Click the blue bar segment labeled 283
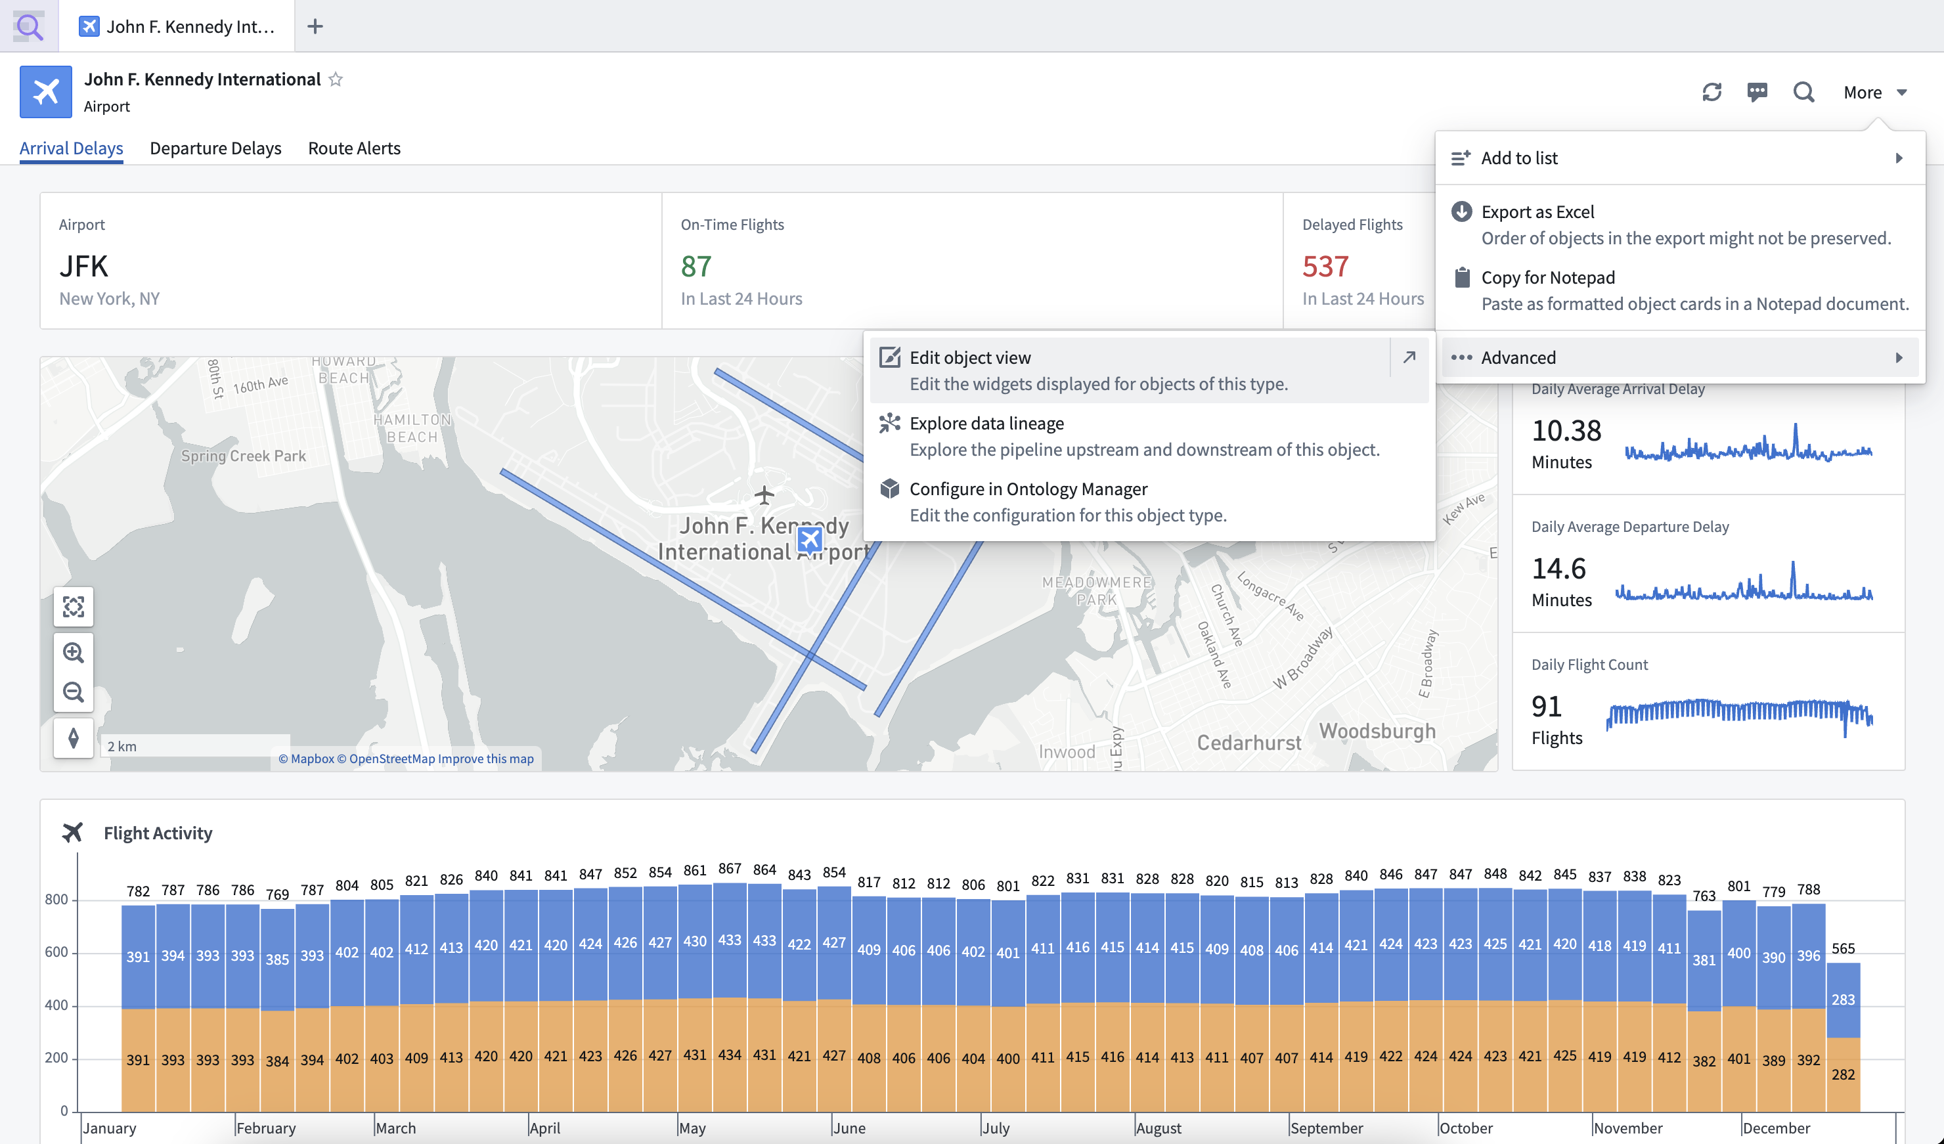Image resolution: width=1944 pixels, height=1144 pixels. 1843,1000
